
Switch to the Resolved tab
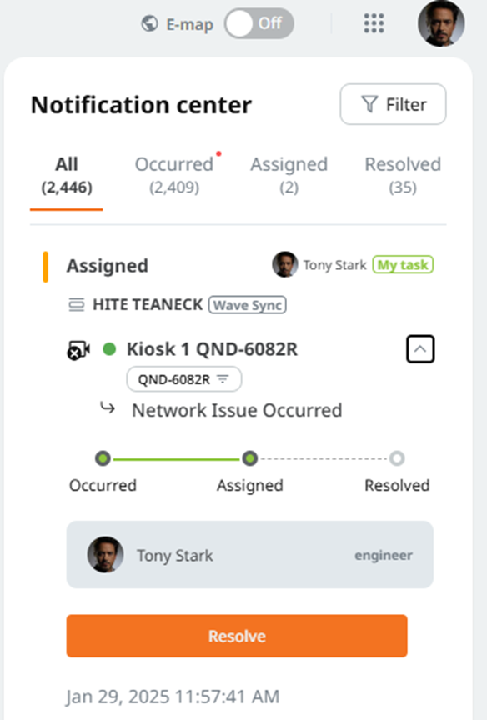point(403,175)
